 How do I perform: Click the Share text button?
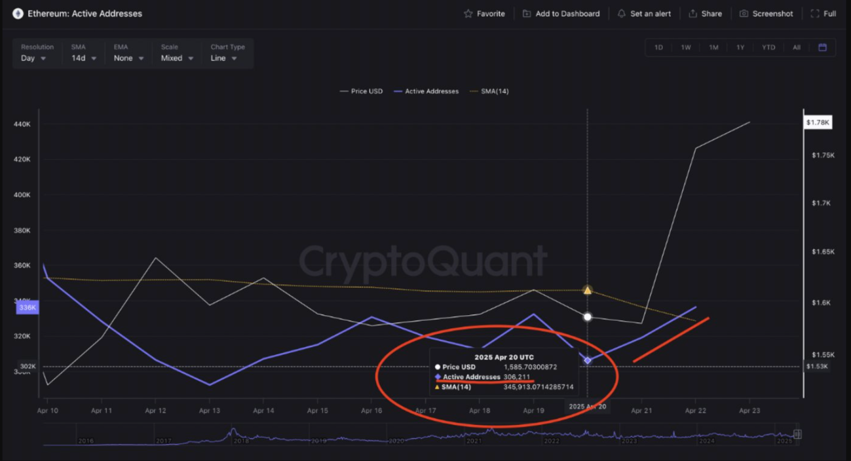(x=712, y=13)
